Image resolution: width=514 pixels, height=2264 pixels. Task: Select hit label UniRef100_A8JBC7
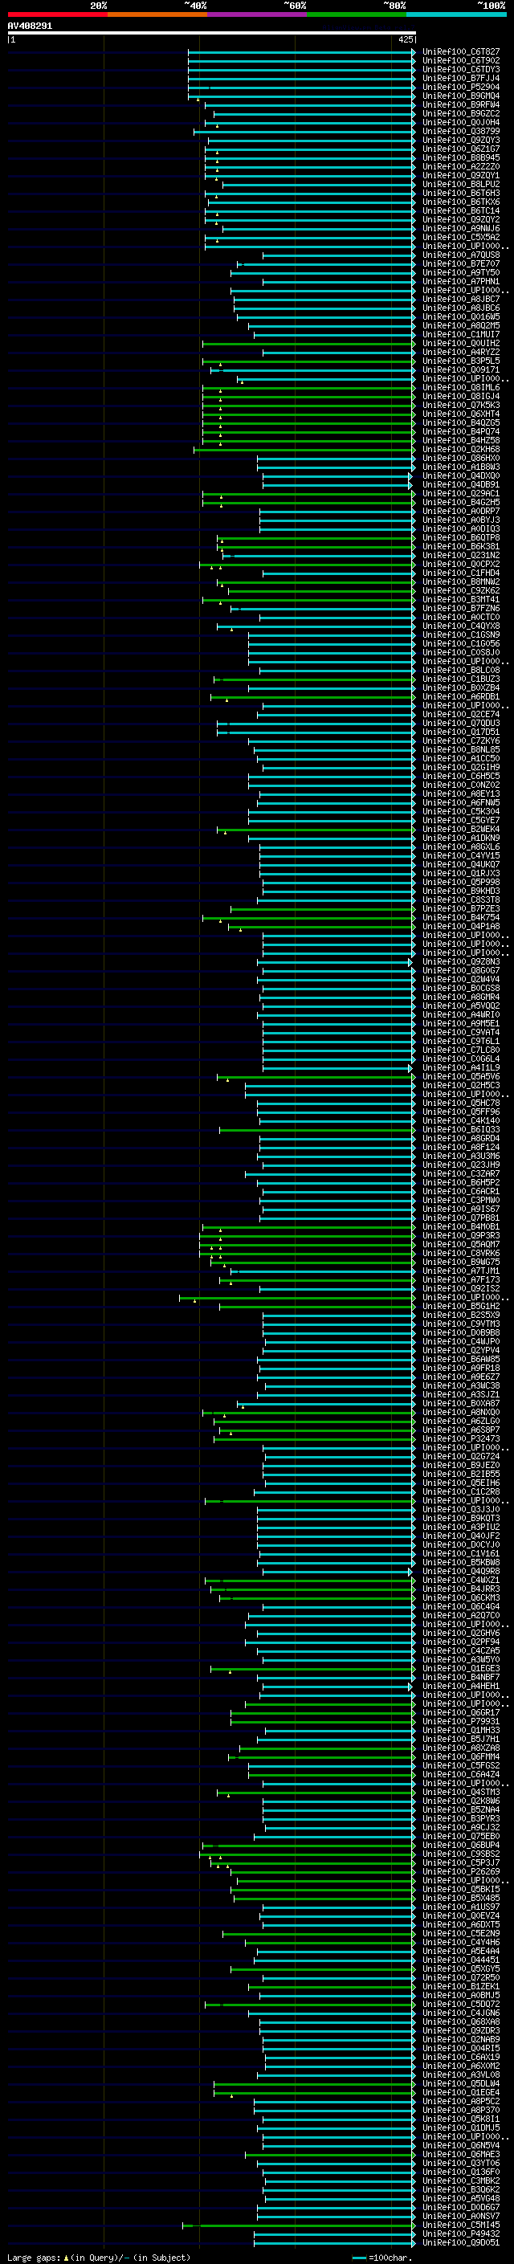[460, 299]
